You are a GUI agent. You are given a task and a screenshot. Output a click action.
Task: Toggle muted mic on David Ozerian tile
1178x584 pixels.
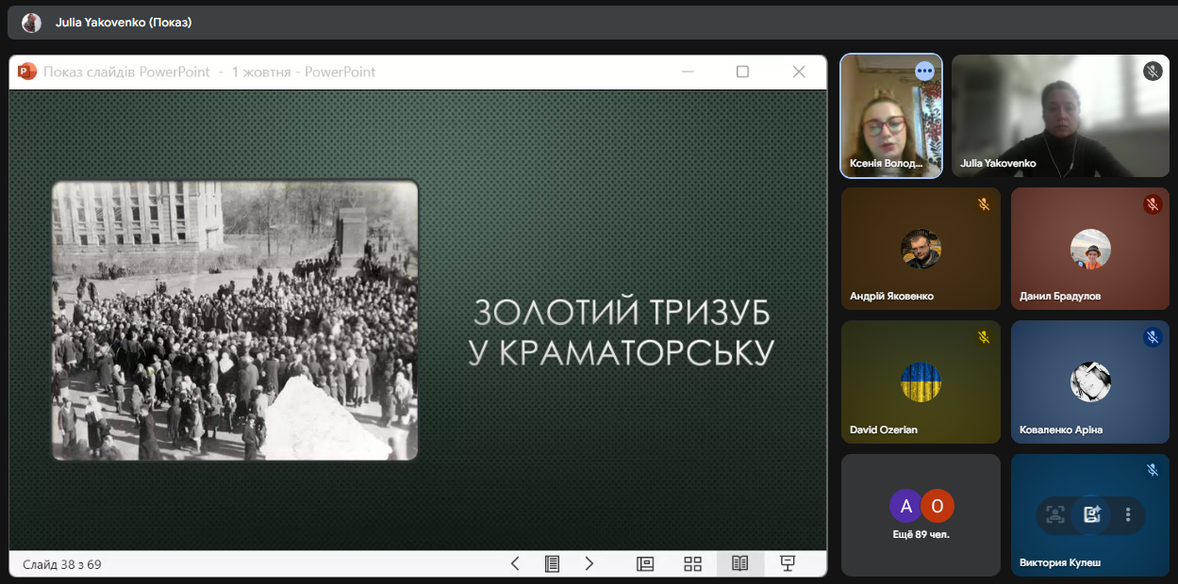click(x=983, y=337)
